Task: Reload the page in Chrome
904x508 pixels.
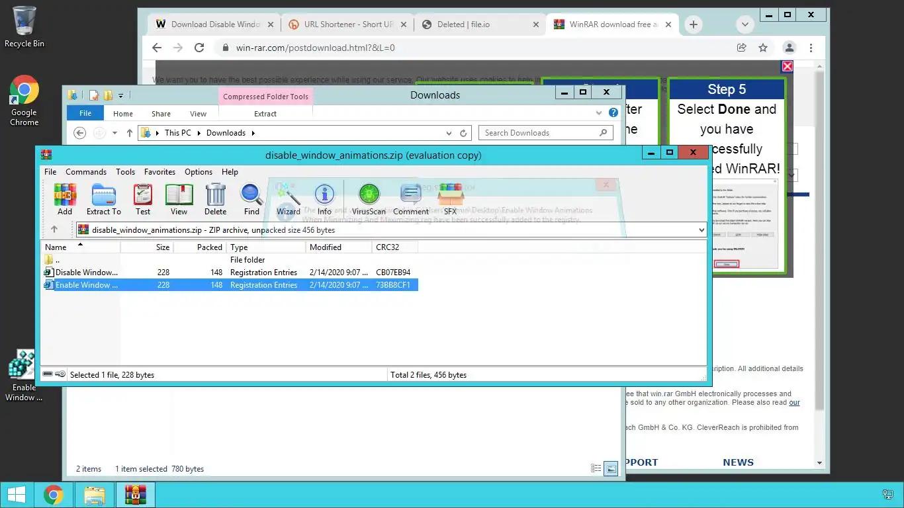Action: (x=199, y=48)
